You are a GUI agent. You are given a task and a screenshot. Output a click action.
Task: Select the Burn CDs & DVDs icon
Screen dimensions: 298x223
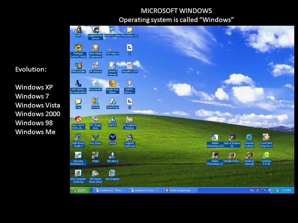pos(78,123)
